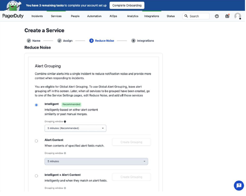Screen dimensions: 246x196
Task: Choose the Intelligent + Alert Content option
Action: point(36,176)
